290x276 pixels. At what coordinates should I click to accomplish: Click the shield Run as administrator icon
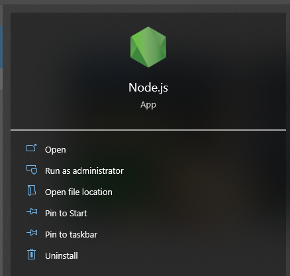tap(32, 170)
